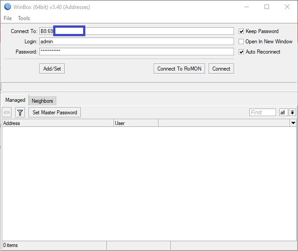Enable Open In New Window checkbox
This screenshot has width=298, height=251.
point(241,42)
